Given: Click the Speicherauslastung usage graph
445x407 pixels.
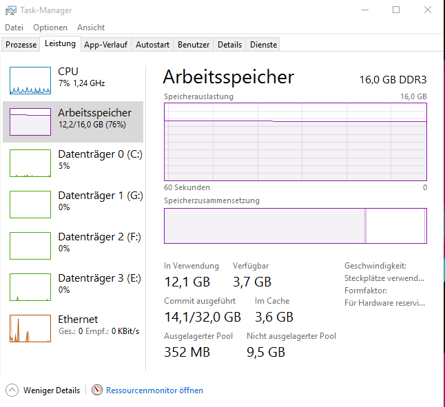Looking at the screenshot, I should coord(295,142).
